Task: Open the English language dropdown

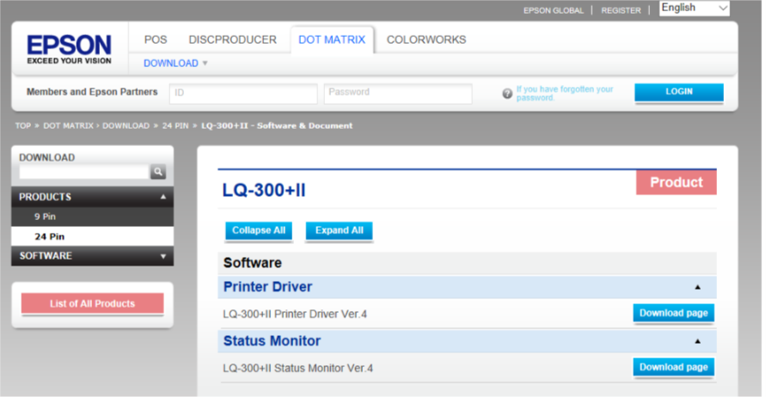Action: [x=694, y=8]
